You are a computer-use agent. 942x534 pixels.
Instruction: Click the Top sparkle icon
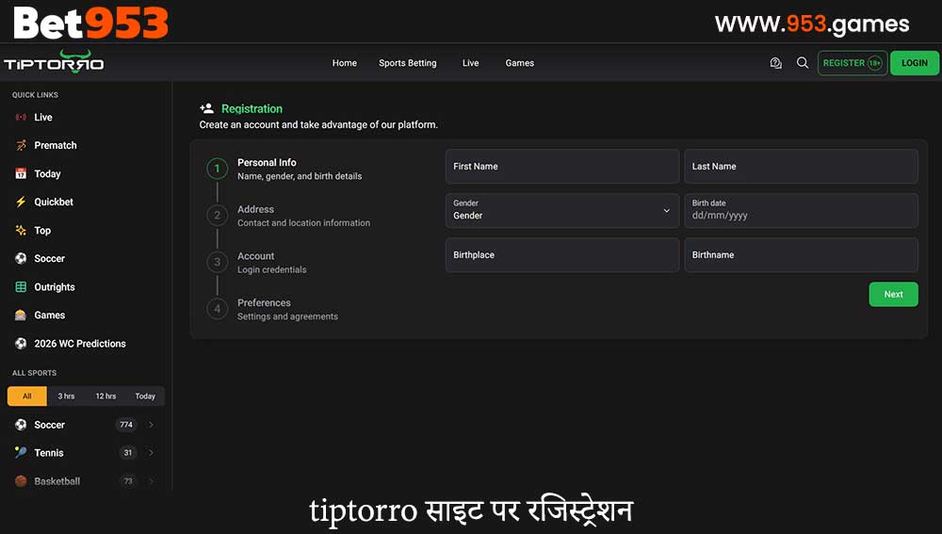(x=21, y=230)
